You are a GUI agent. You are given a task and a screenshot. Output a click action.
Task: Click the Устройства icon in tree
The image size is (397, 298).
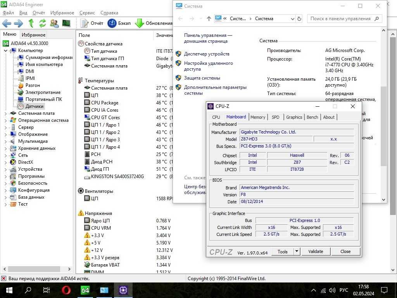(13, 169)
